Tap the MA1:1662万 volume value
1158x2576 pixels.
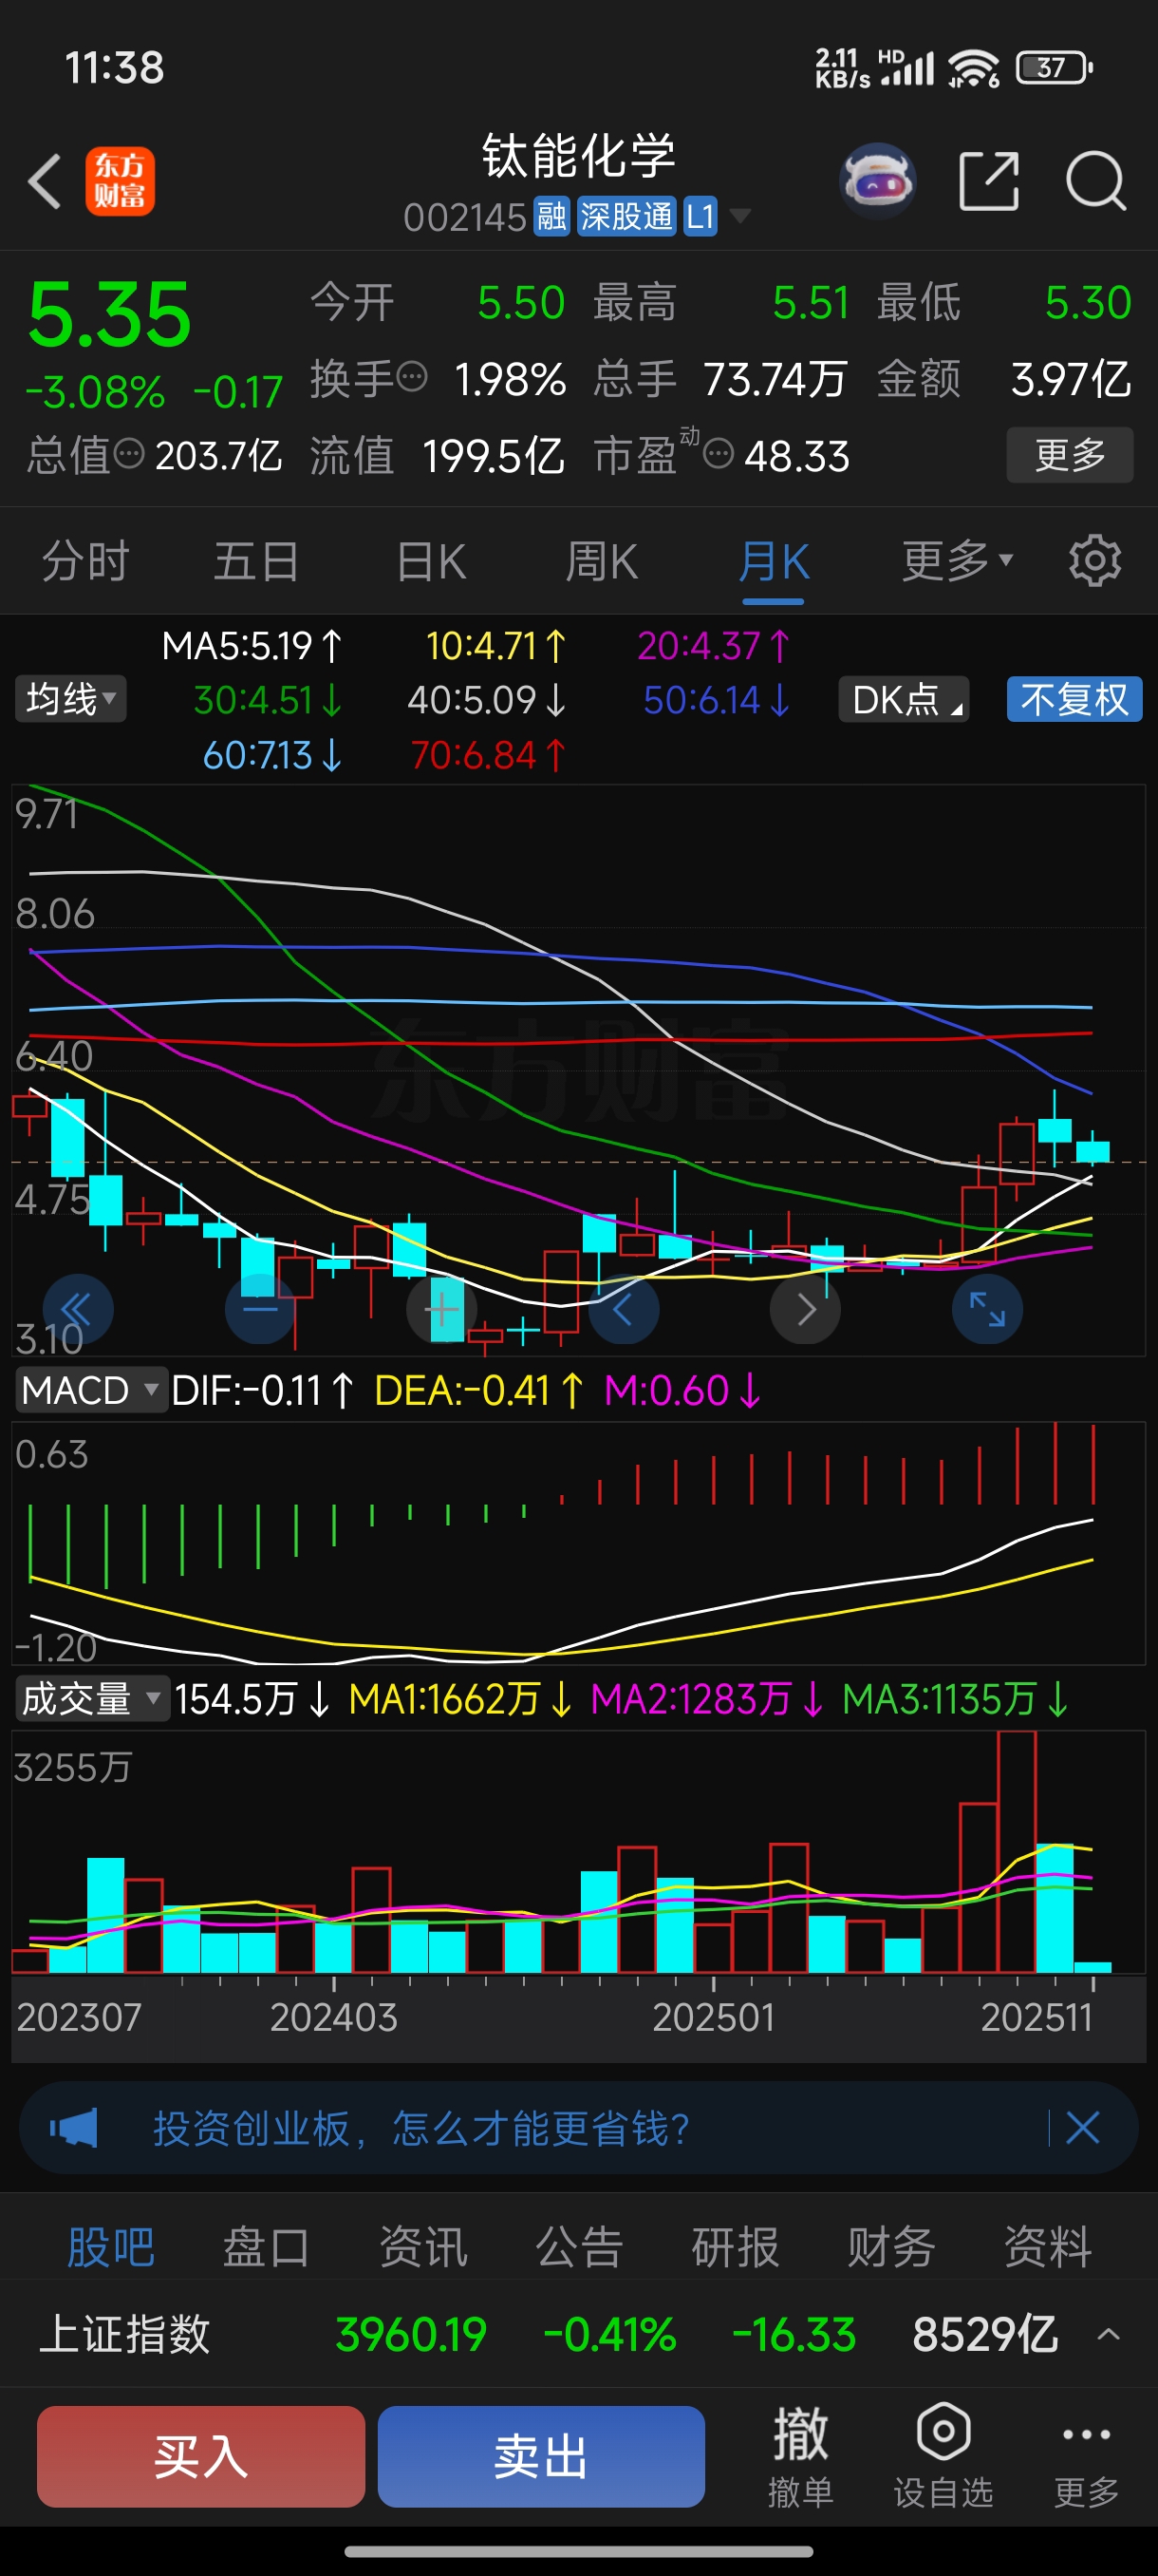pos(460,1698)
